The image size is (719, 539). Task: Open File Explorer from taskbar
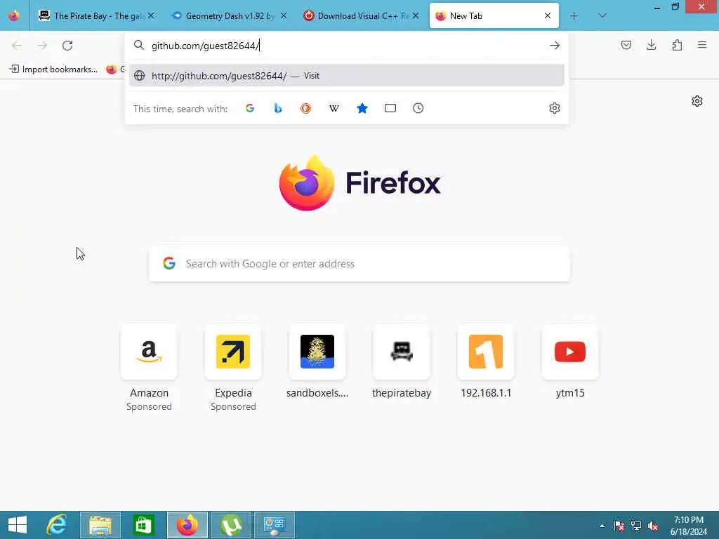click(100, 525)
